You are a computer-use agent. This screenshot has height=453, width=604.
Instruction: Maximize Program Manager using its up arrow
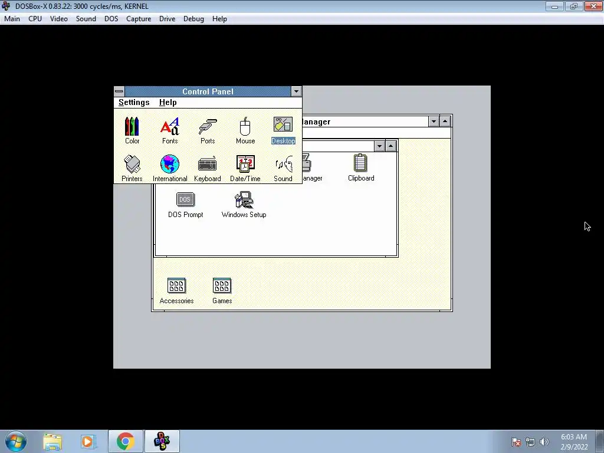point(445,122)
